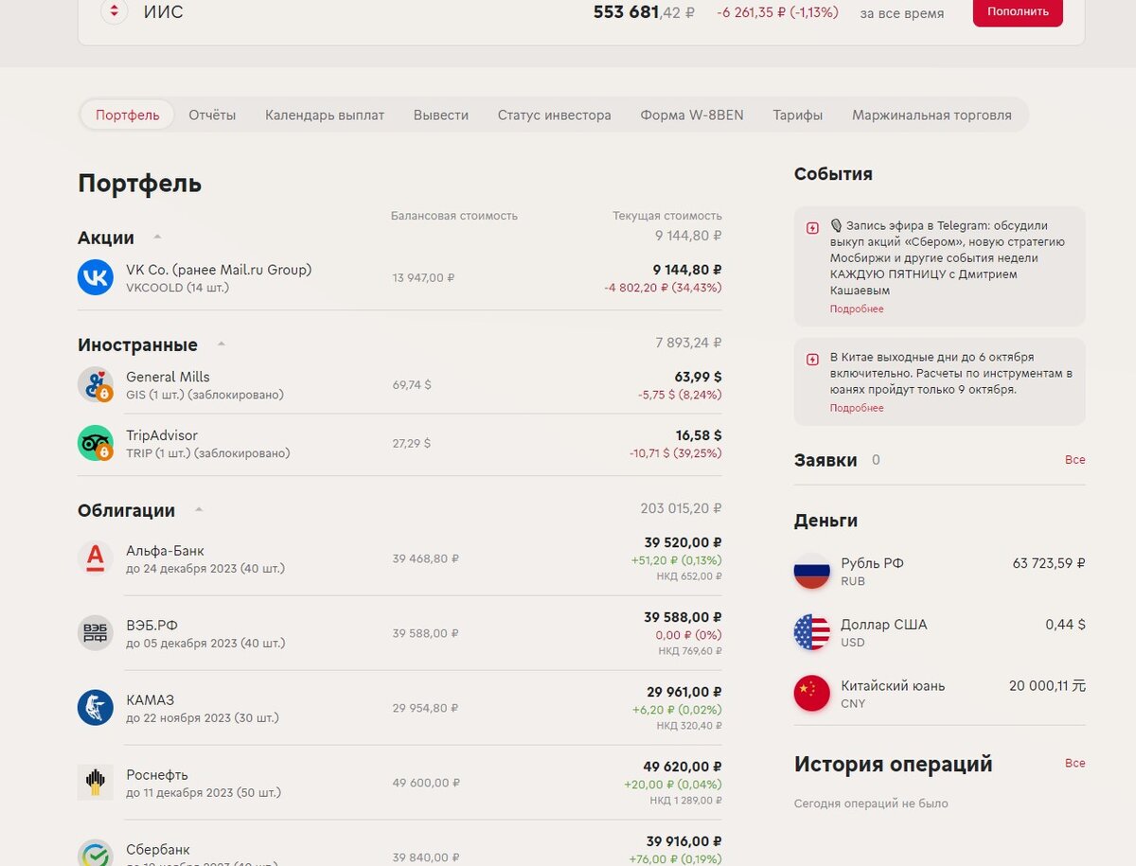Open Подробнее link under Telegram event
The image size is (1136, 866).
coord(857,309)
